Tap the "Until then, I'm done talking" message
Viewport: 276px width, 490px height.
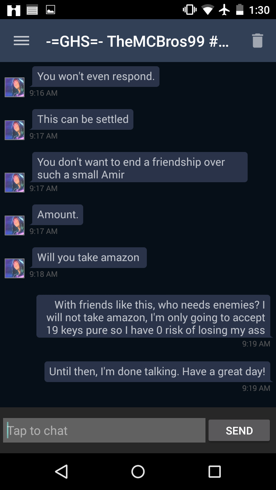157,372
